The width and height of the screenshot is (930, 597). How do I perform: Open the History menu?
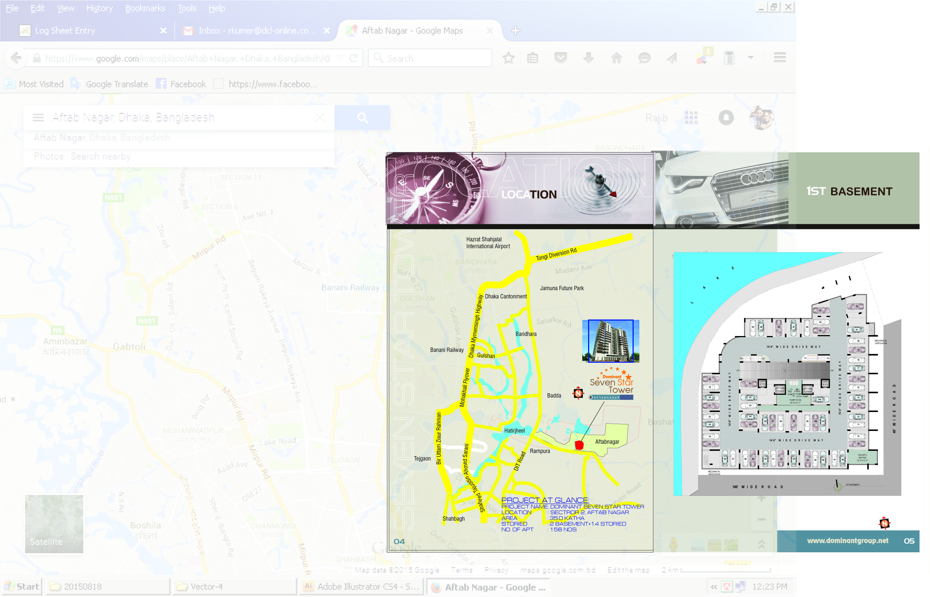[x=99, y=8]
